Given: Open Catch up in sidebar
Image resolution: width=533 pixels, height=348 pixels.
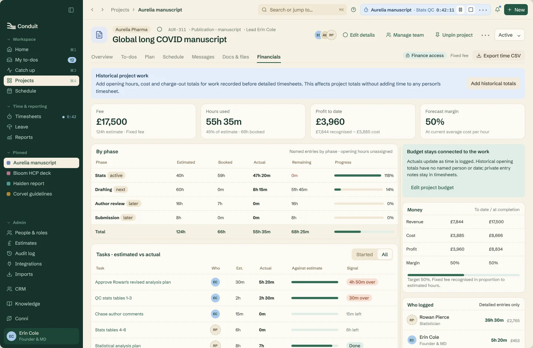Looking at the screenshot, I should 41,70.
